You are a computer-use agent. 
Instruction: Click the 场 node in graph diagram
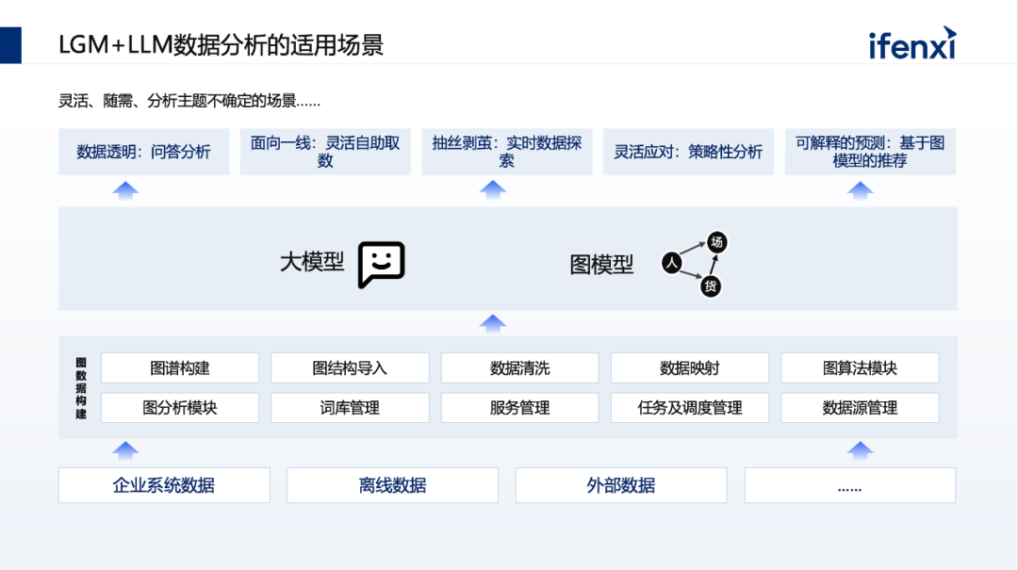716,243
